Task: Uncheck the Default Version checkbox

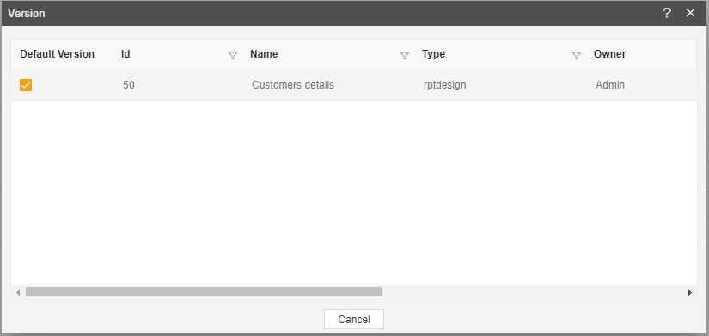Action: 26,85
